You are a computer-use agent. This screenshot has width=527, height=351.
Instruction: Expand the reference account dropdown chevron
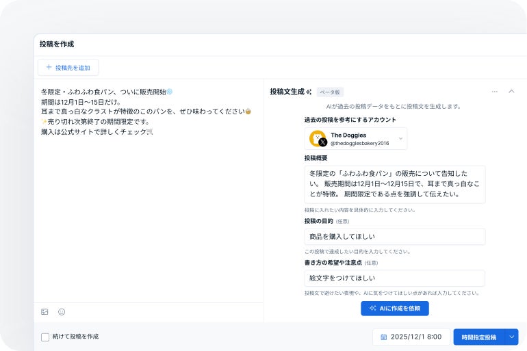(x=400, y=139)
